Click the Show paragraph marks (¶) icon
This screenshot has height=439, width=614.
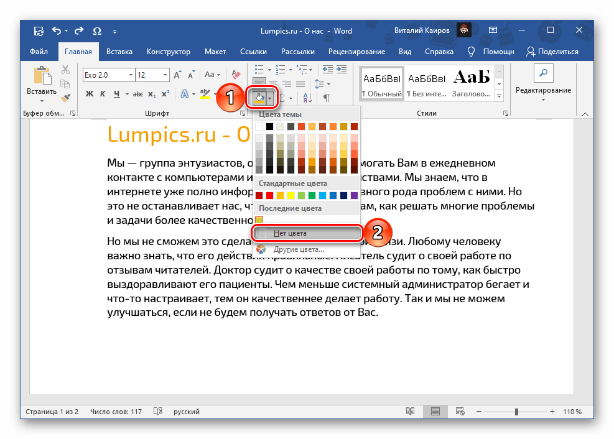pos(326,98)
